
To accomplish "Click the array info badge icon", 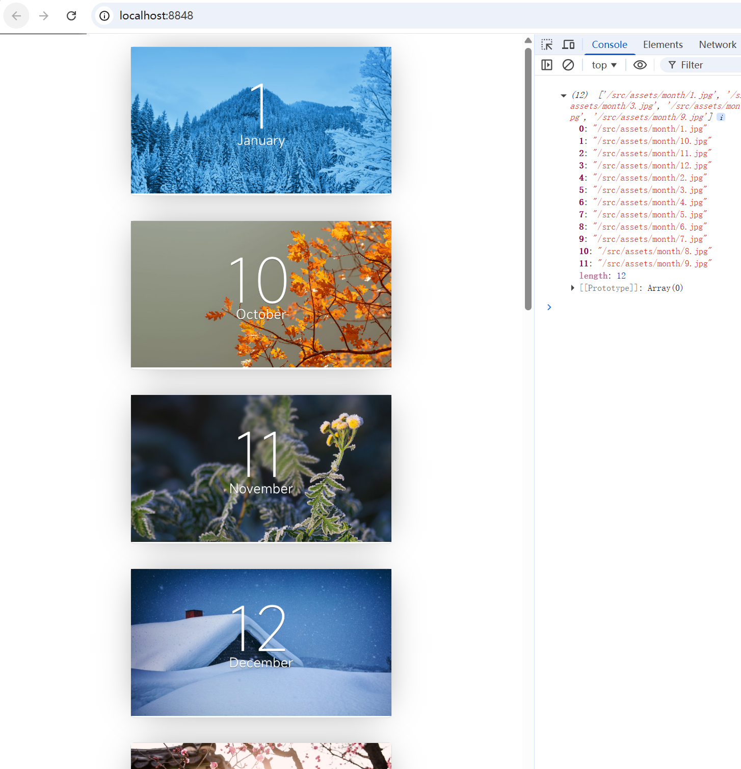I will pyautogui.click(x=721, y=117).
